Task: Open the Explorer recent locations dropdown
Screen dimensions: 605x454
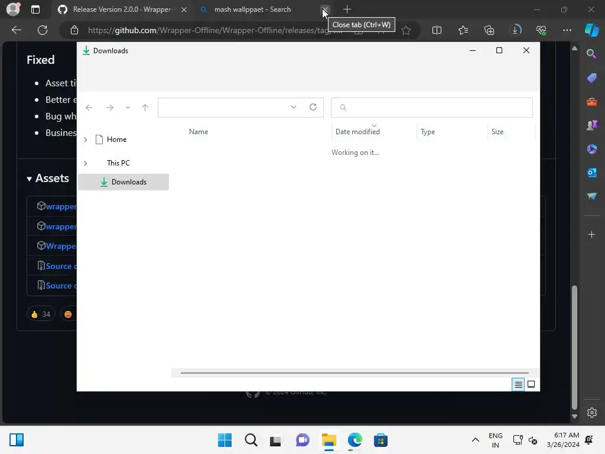Action: coord(128,108)
